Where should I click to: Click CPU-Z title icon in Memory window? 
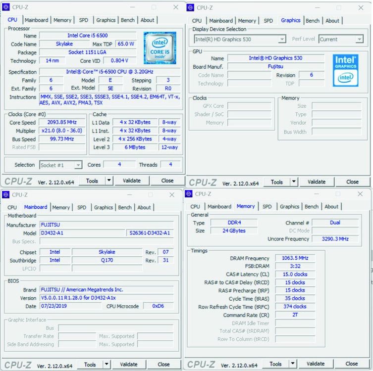[189, 194]
